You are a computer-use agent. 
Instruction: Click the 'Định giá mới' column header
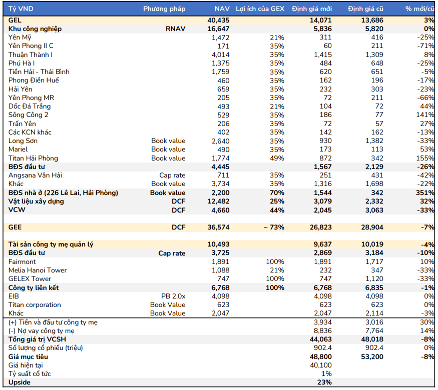click(x=312, y=9)
